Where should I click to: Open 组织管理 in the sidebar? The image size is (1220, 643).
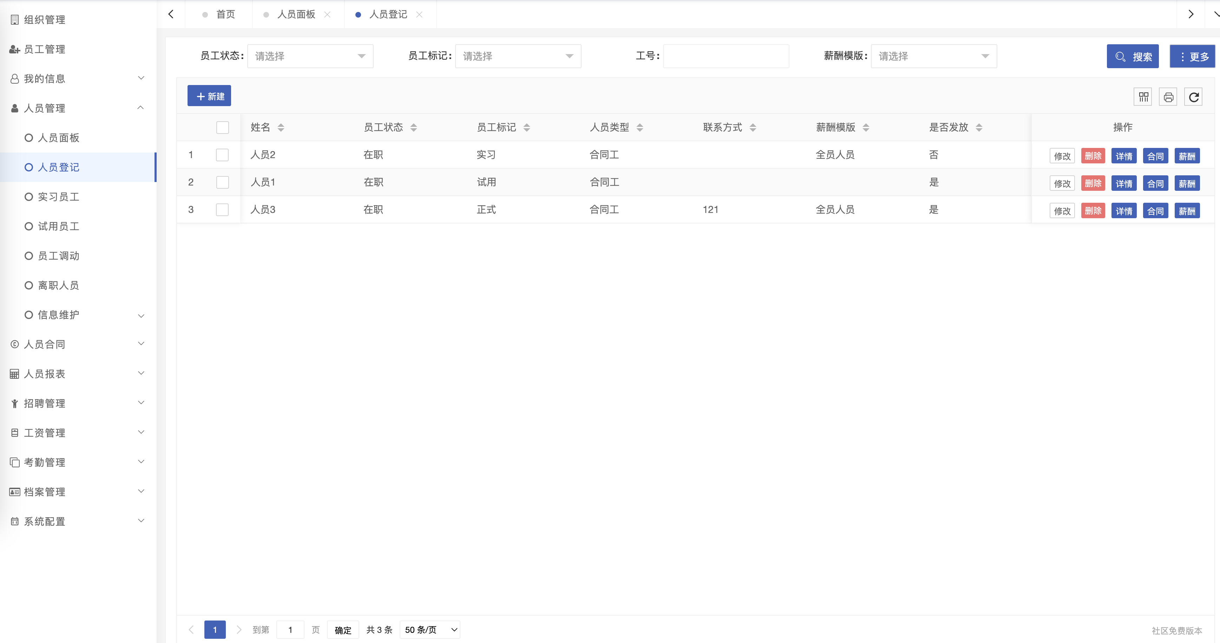[78, 20]
